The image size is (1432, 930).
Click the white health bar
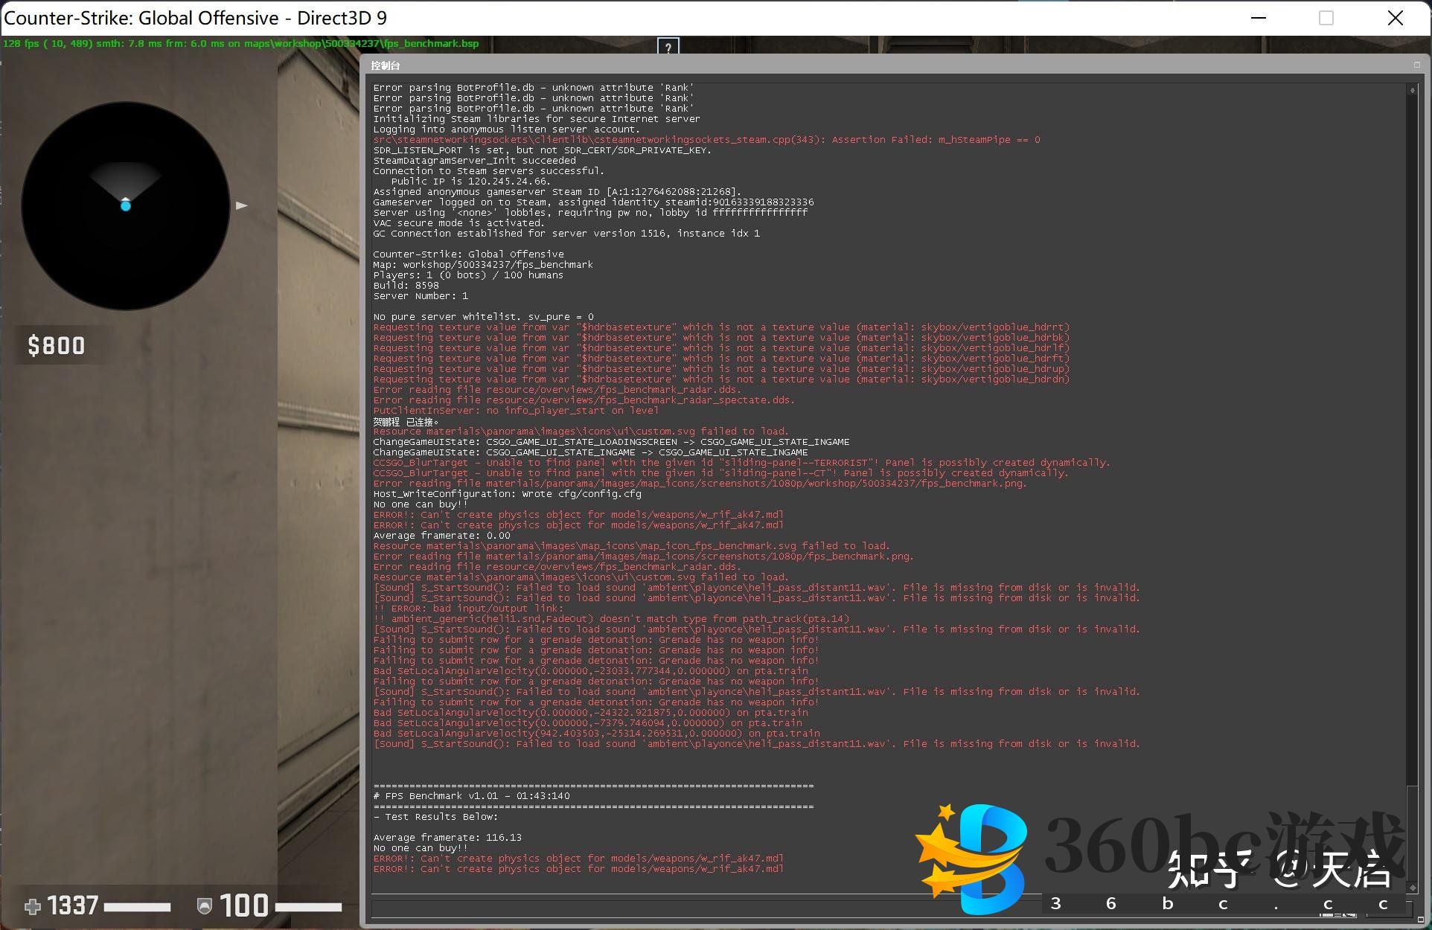click(x=138, y=907)
